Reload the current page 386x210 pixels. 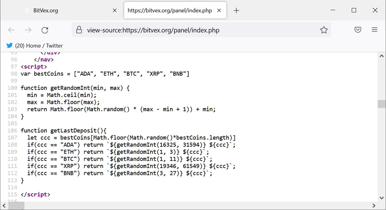[x=45, y=30]
